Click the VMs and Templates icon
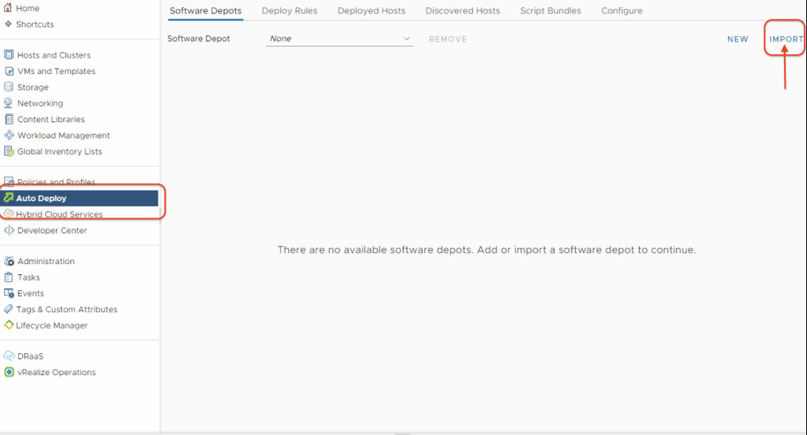Viewport: 807px width, 435px height. 9,71
